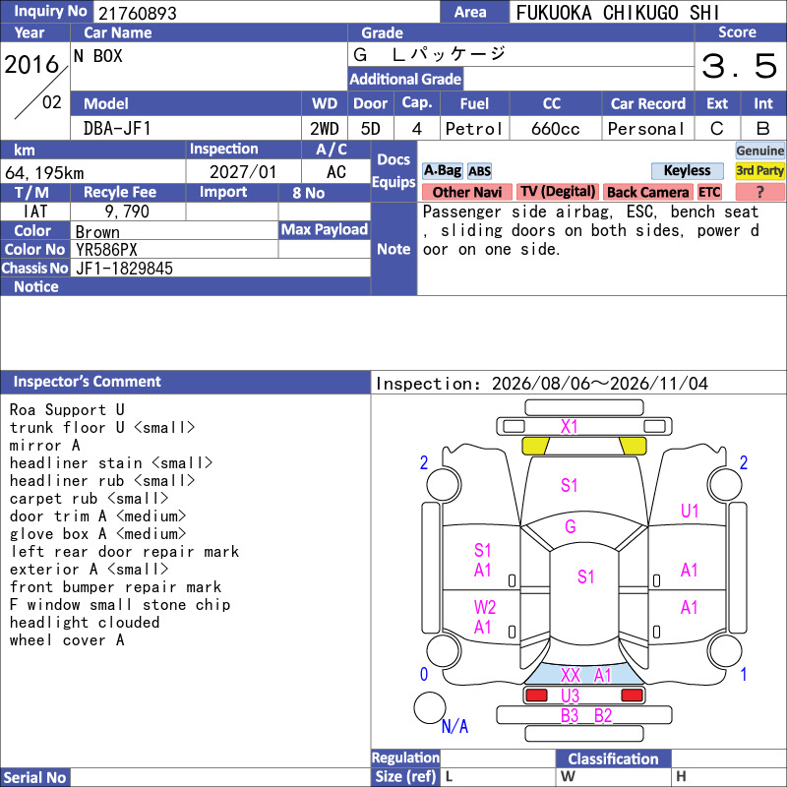
Task: Click the X1 front bumper marker
Action: [x=569, y=427]
